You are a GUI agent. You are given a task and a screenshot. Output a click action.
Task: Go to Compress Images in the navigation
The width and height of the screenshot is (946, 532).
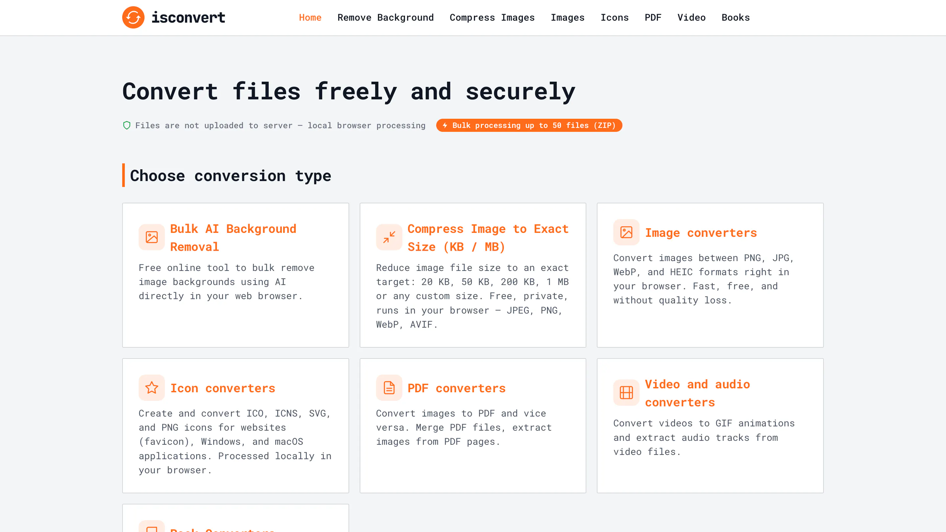pyautogui.click(x=492, y=18)
